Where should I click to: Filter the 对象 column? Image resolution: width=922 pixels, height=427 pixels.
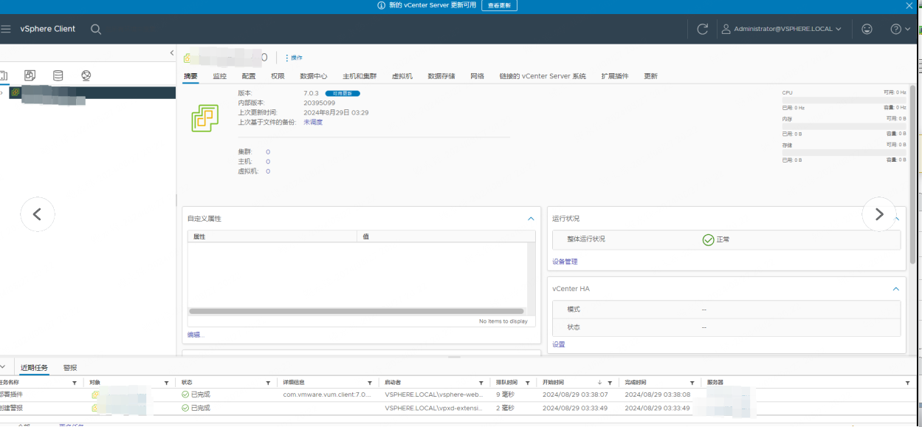coord(167,383)
